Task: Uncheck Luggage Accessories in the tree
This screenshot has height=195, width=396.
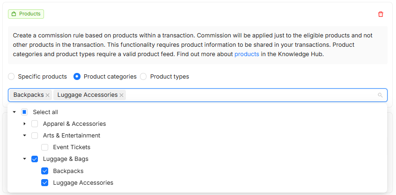Action: coord(45,183)
